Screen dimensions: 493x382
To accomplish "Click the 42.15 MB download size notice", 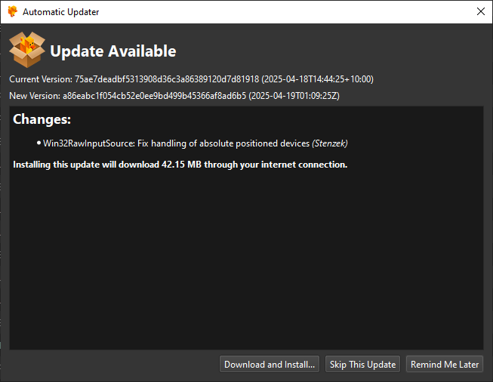I will [x=180, y=165].
